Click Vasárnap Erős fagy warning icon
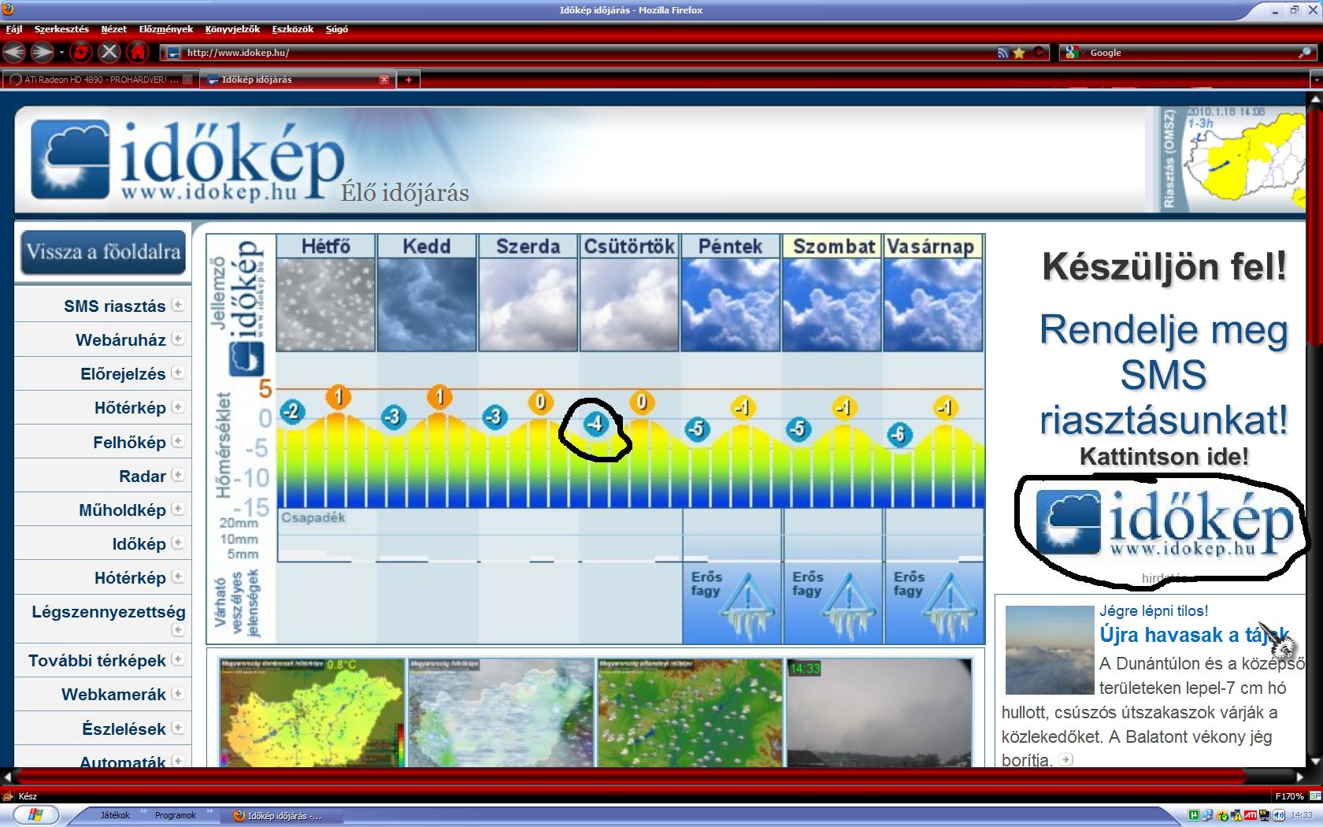The height and width of the screenshot is (827, 1323). 950,607
